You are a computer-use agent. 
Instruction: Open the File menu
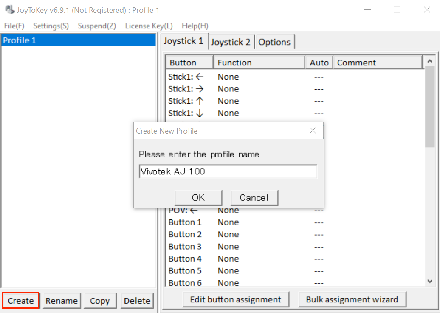click(14, 26)
